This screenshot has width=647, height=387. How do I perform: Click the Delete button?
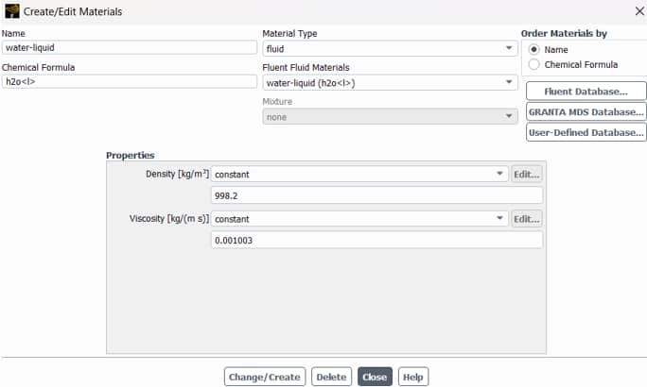coord(331,377)
